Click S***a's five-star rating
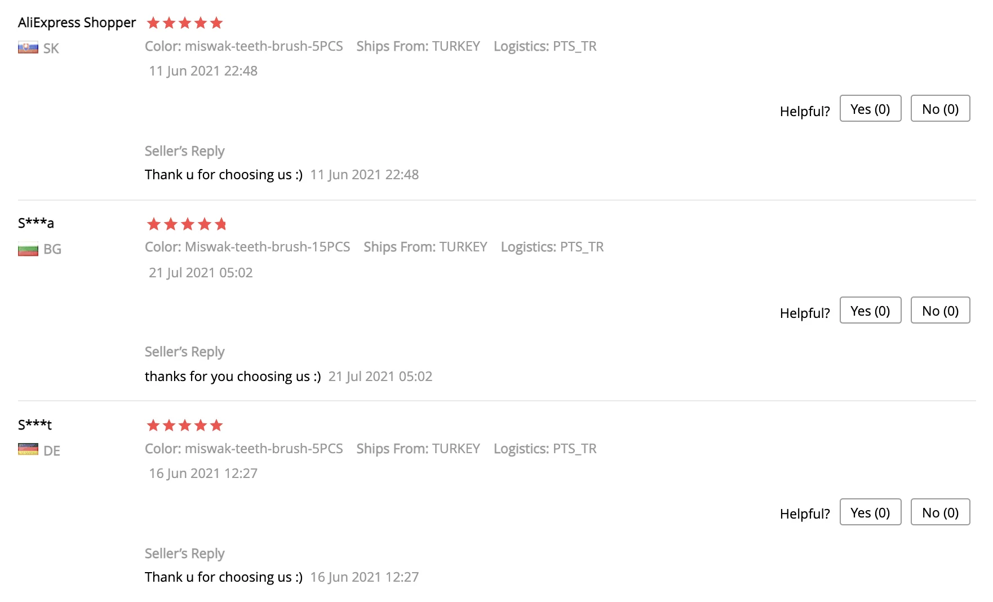The width and height of the screenshot is (993, 602). coord(186,224)
